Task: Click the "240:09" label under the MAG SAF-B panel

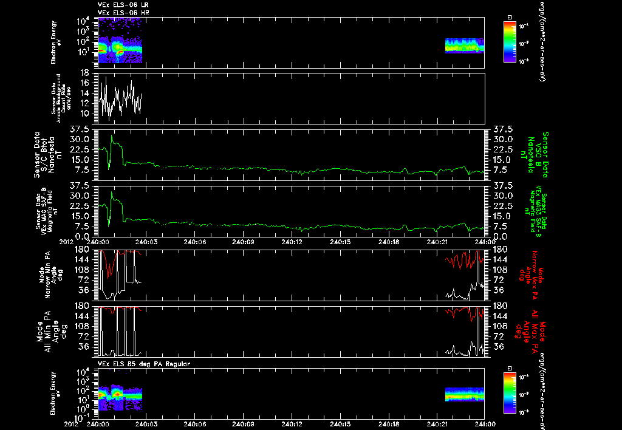Action: coord(243,242)
